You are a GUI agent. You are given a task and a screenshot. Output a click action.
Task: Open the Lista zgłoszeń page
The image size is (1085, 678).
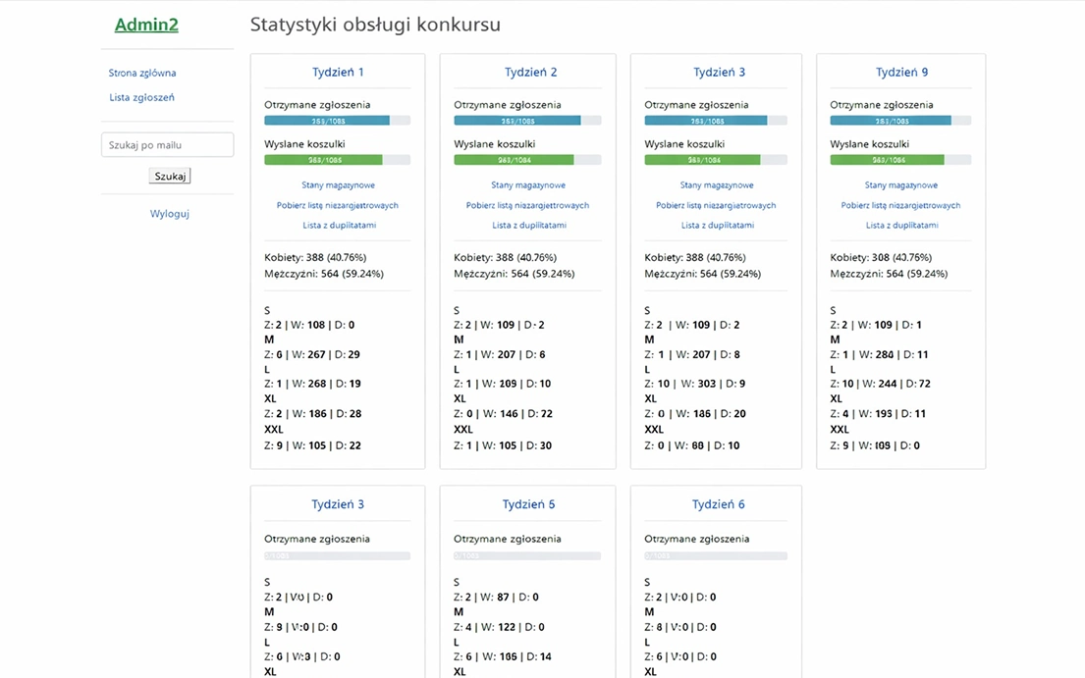point(141,97)
